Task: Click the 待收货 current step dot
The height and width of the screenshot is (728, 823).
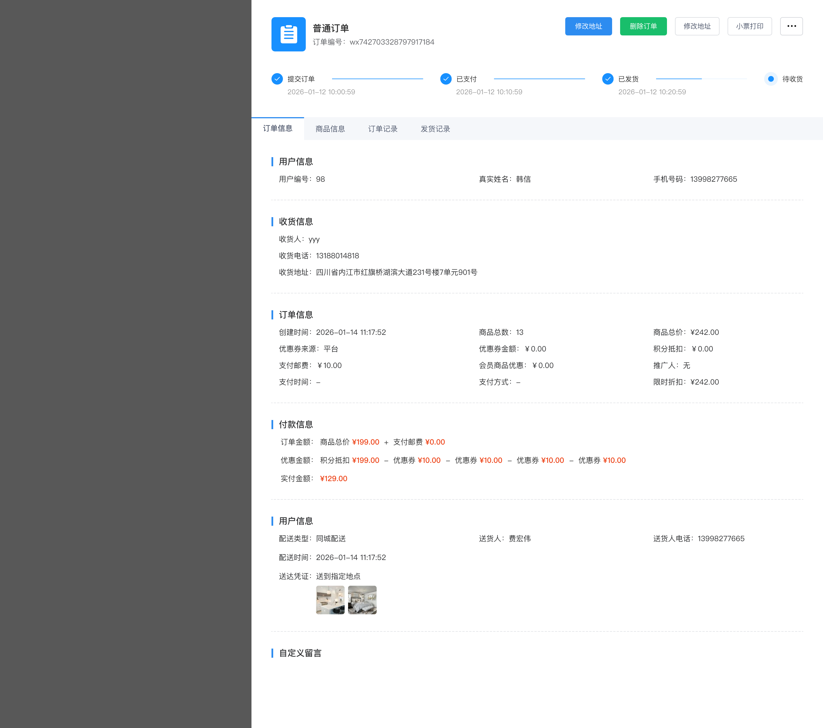Action: pos(771,79)
